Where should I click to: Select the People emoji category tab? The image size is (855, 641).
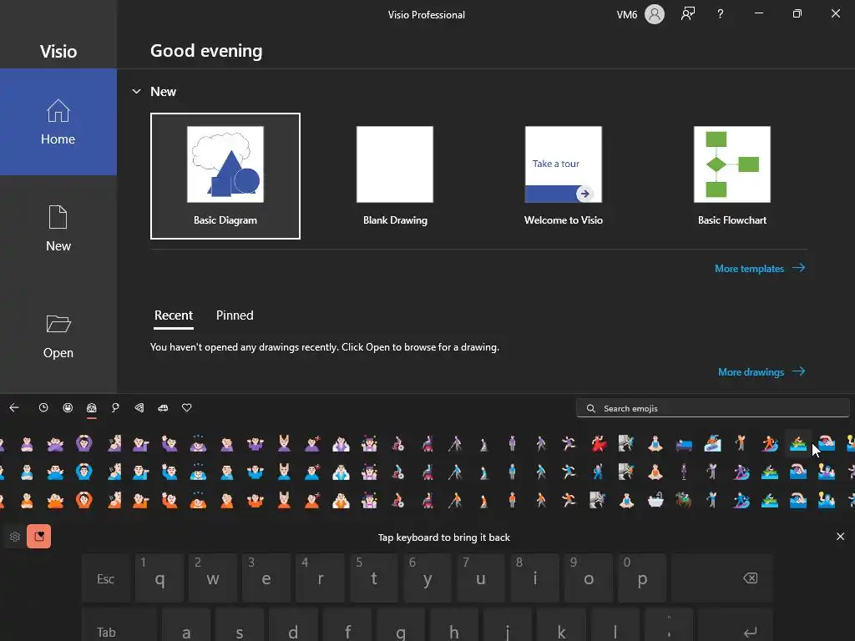click(92, 407)
